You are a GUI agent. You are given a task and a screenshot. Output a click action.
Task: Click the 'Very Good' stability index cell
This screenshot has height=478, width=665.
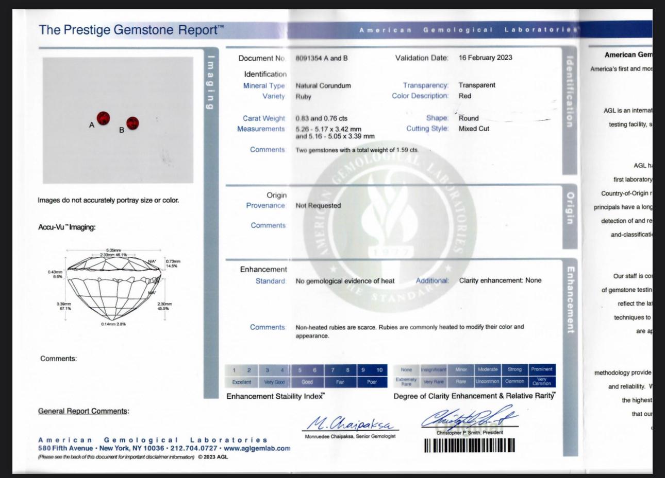pos(274,382)
